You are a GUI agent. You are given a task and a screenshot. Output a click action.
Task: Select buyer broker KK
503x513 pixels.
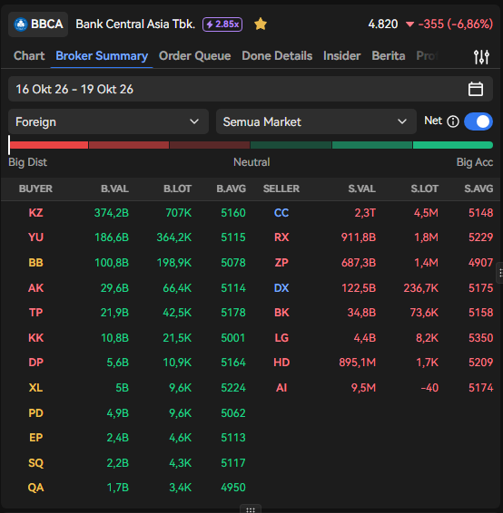click(x=35, y=338)
